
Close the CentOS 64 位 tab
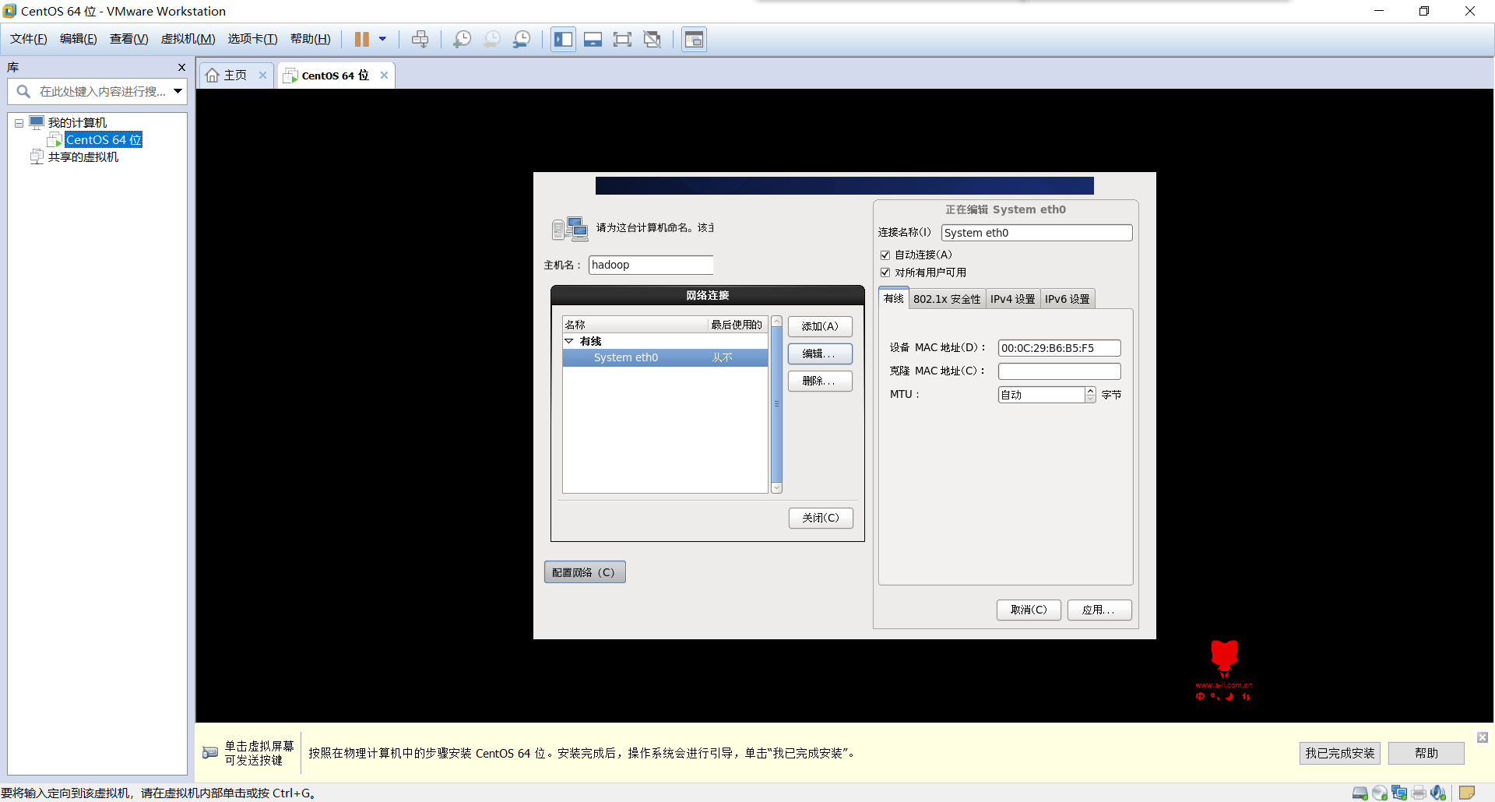point(385,75)
